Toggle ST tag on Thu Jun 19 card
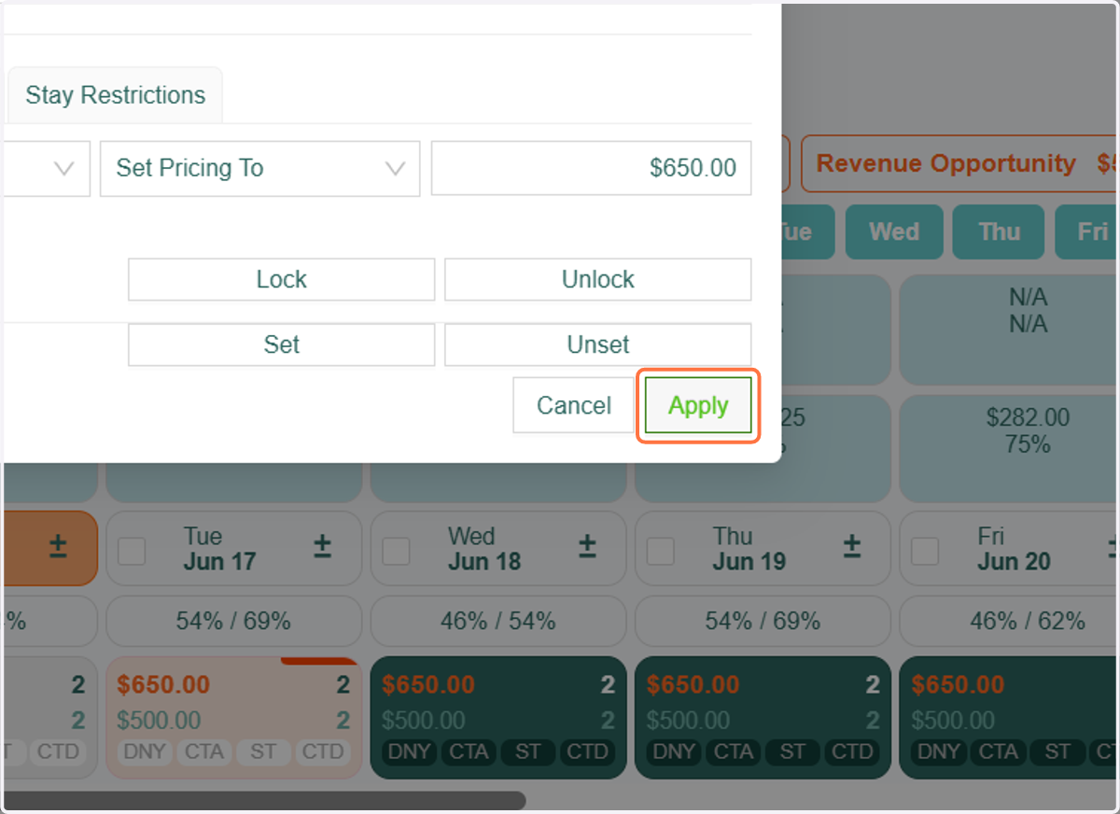The height and width of the screenshot is (814, 1120). pos(792,751)
